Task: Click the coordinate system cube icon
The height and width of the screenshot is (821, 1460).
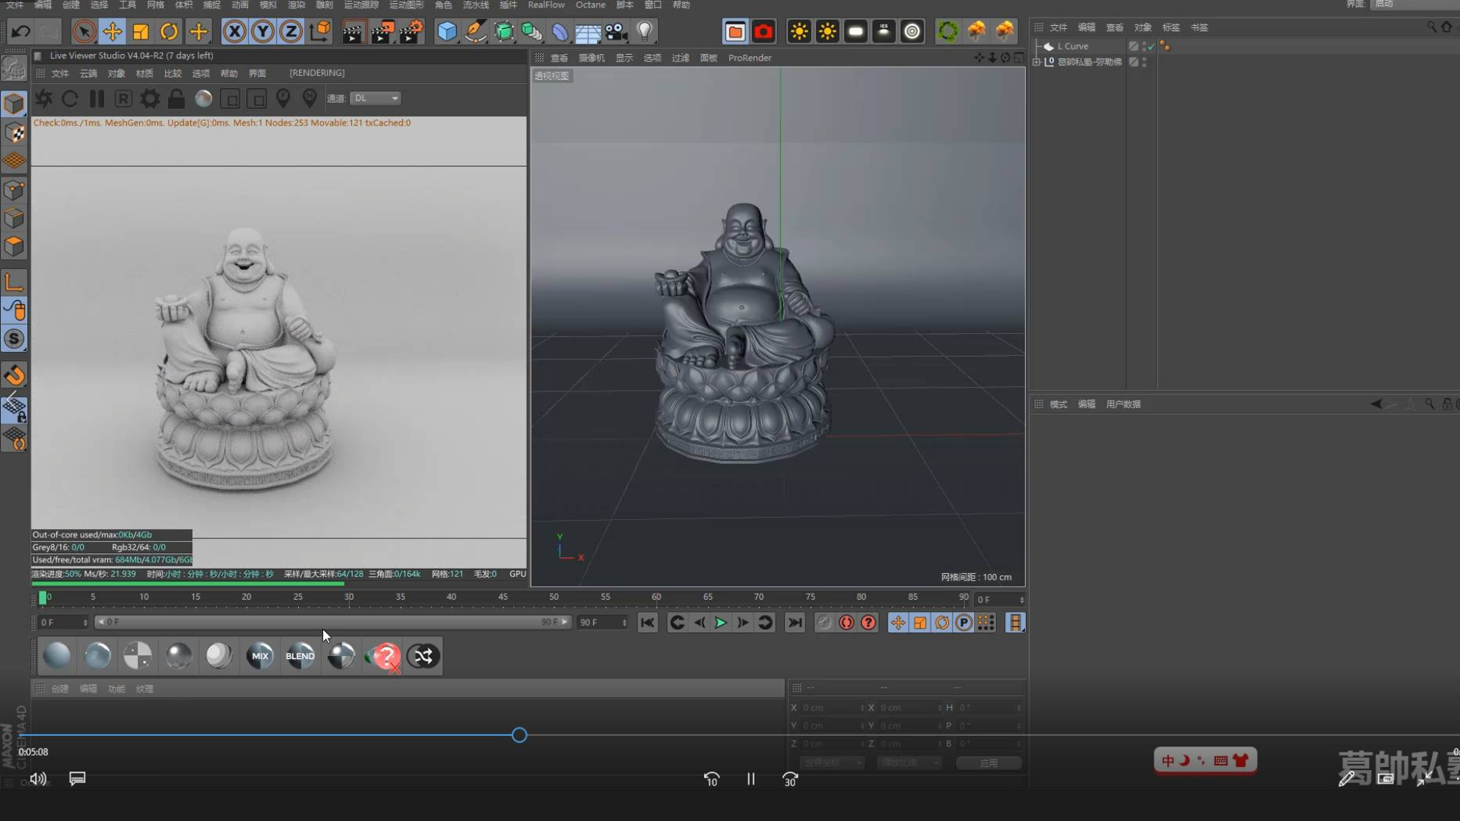Action: (x=320, y=31)
